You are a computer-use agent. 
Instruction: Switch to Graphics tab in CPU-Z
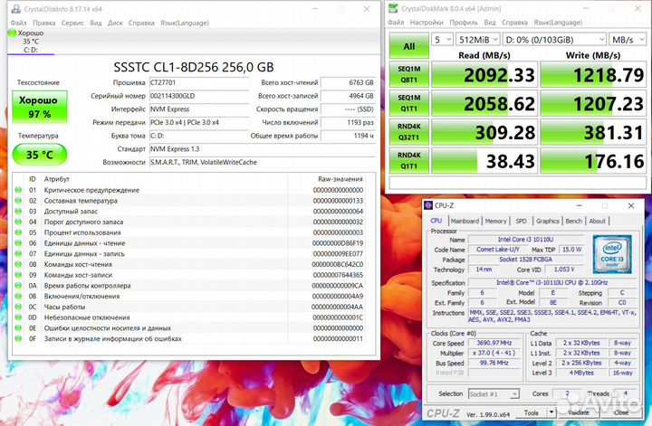pyautogui.click(x=547, y=221)
